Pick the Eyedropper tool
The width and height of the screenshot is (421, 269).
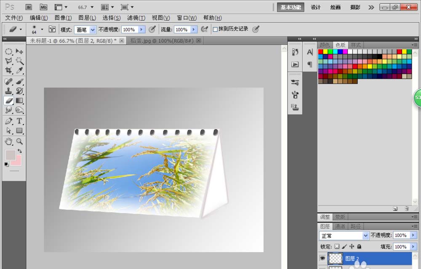19,70
